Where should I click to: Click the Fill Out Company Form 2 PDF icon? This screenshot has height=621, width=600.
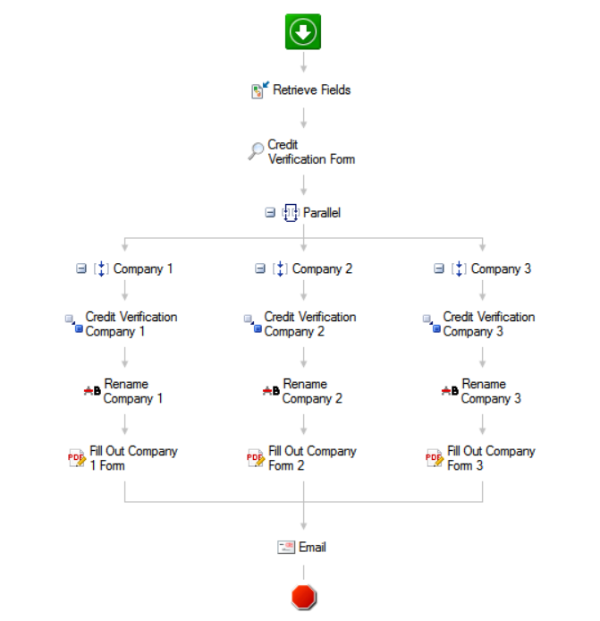tap(256, 458)
